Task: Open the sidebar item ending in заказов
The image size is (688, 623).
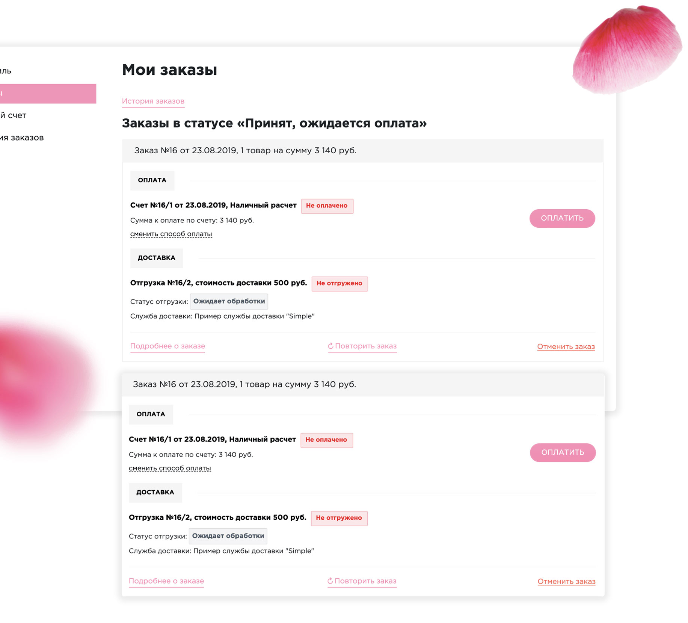Action: (x=22, y=138)
